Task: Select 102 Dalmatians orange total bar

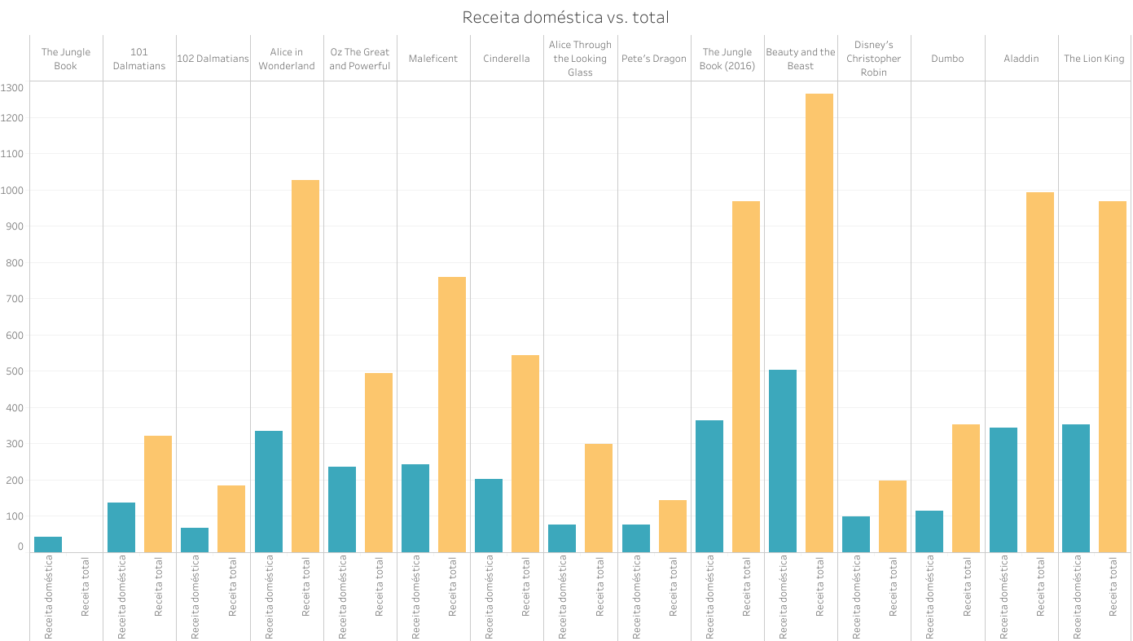Action: coord(231,519)
